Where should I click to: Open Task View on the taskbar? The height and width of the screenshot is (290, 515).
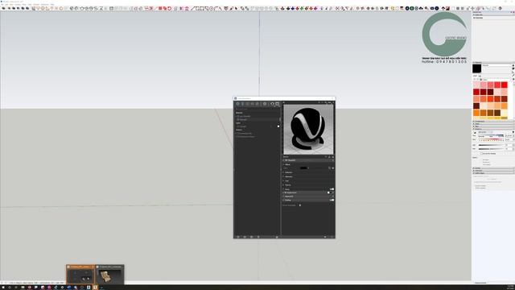tap(16, 288)
